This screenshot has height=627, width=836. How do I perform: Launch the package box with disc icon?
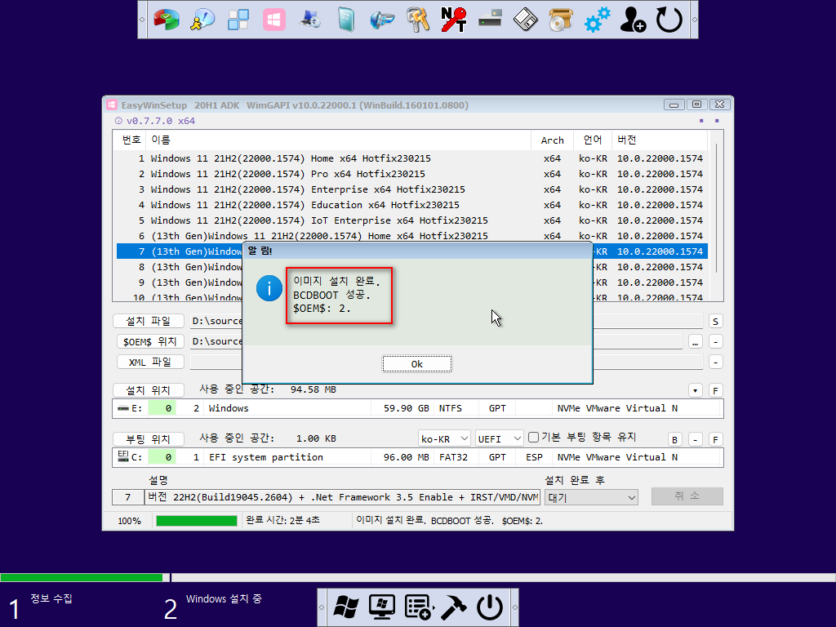coord(561,20)
